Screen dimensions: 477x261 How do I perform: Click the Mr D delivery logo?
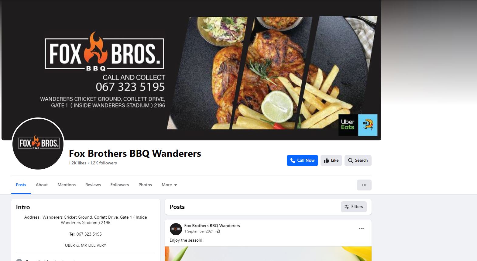pyautogui.click(x=368, y=125)
